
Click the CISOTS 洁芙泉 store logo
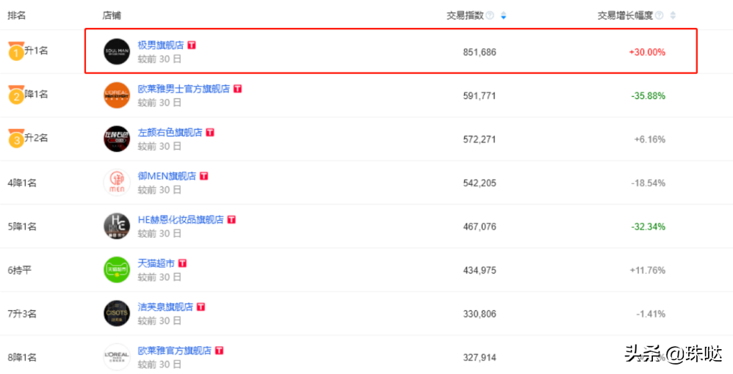(116, 313)
